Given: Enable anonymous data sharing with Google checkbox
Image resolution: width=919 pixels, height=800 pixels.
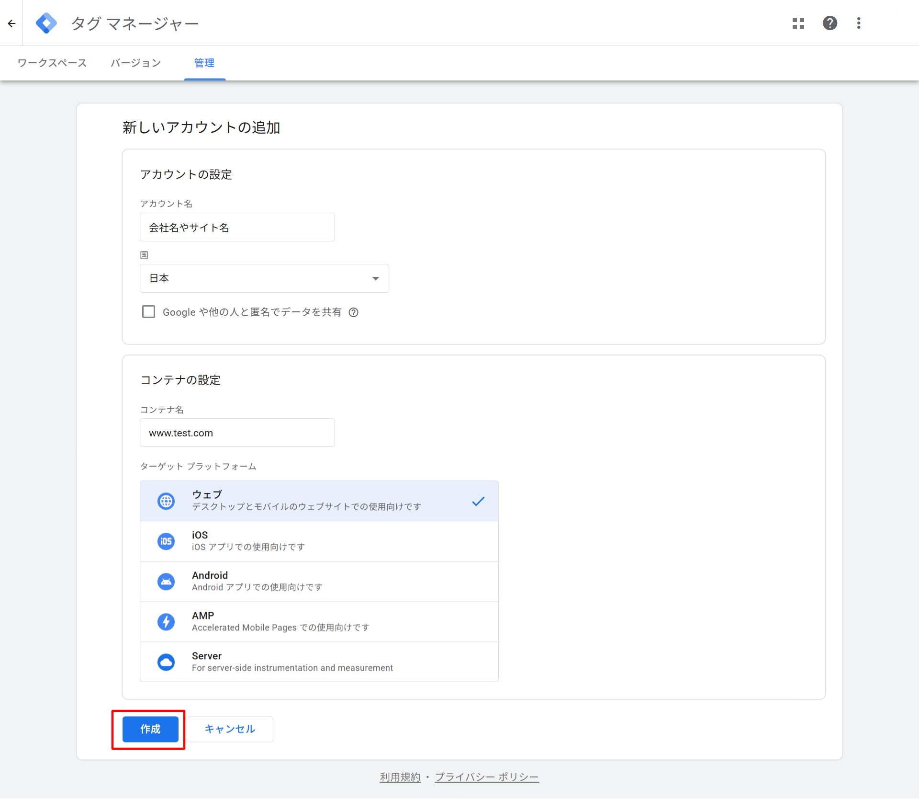Looking at the screenshot, I should pos(148,312).
